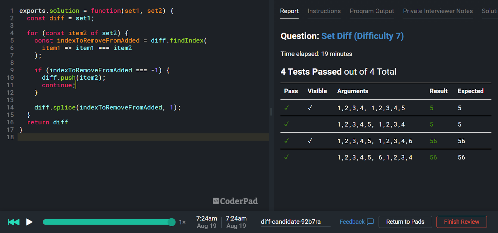Screen dimensions: 498x233
Task: Click line number 4 in the gutter
Action: tap(12, 33)
